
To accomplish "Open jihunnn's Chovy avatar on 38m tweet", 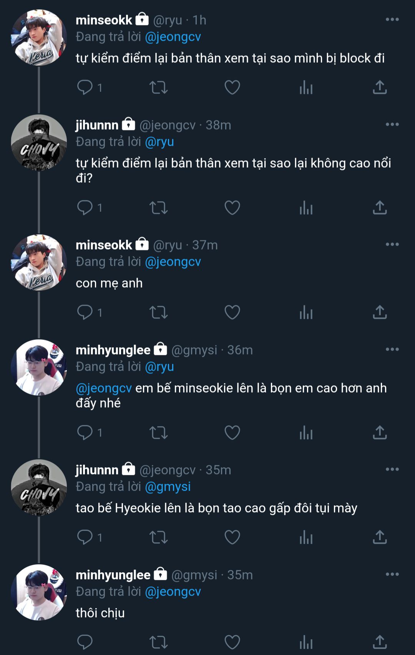I will (39, 143).
